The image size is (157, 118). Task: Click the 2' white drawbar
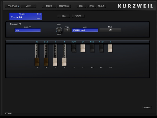83,48
